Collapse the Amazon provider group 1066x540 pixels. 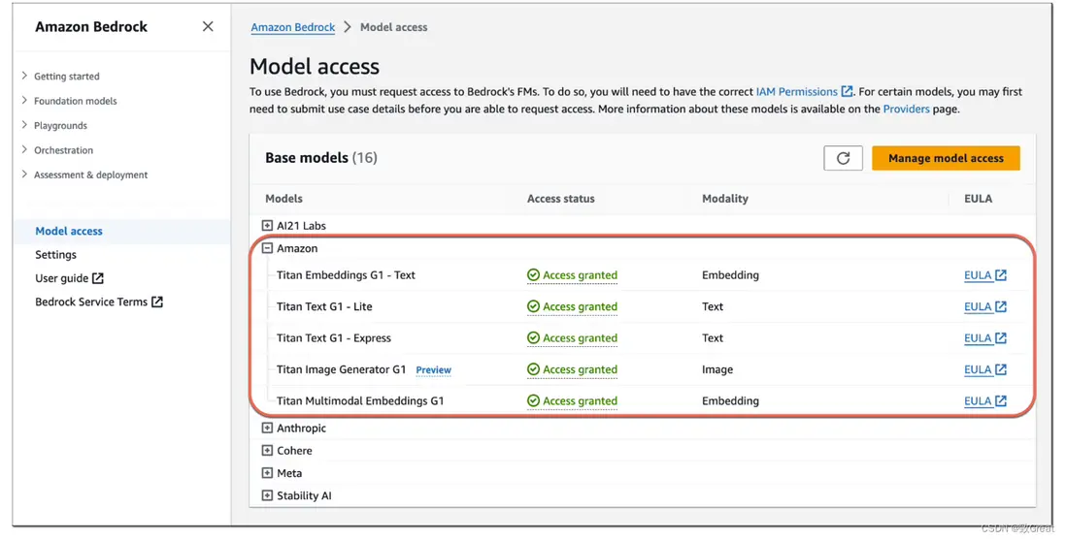click(x=267, y=248)
